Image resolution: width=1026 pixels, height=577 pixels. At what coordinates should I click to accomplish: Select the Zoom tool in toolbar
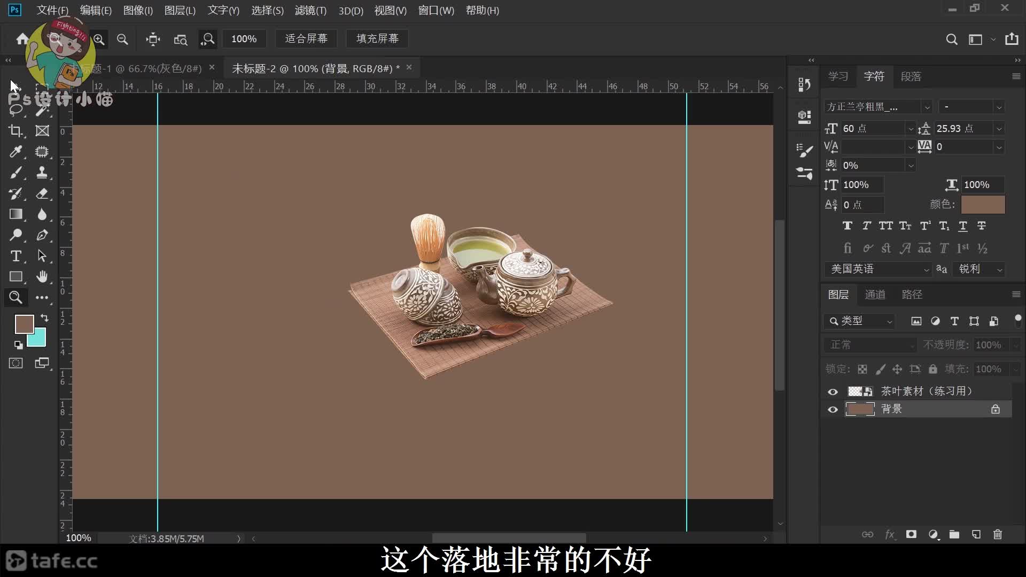(15, 298)
